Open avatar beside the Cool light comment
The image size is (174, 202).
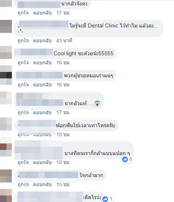(6, 52)
